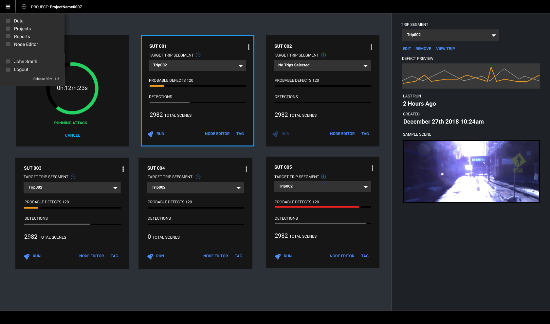This screenshot has width=550, height=324.
Task: Expand SUT 005 Trip002 dropdown
Action: click(x=322, y=186)
